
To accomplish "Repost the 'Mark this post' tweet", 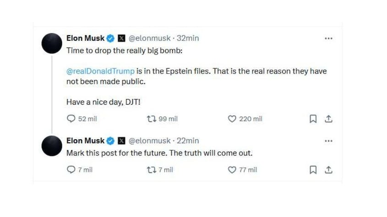I will (152, 169).
